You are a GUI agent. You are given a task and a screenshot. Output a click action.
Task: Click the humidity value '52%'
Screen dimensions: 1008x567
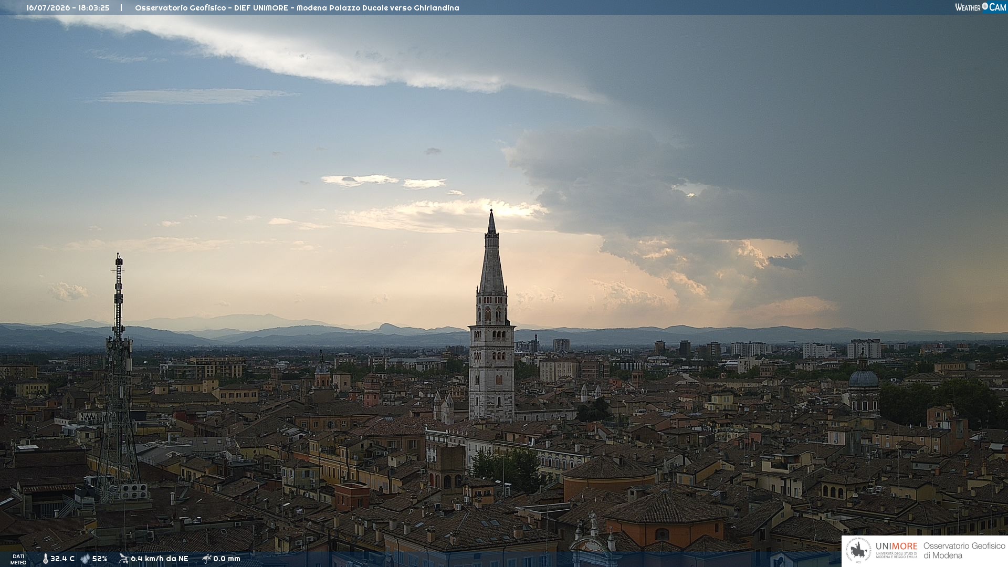[100, 559]
